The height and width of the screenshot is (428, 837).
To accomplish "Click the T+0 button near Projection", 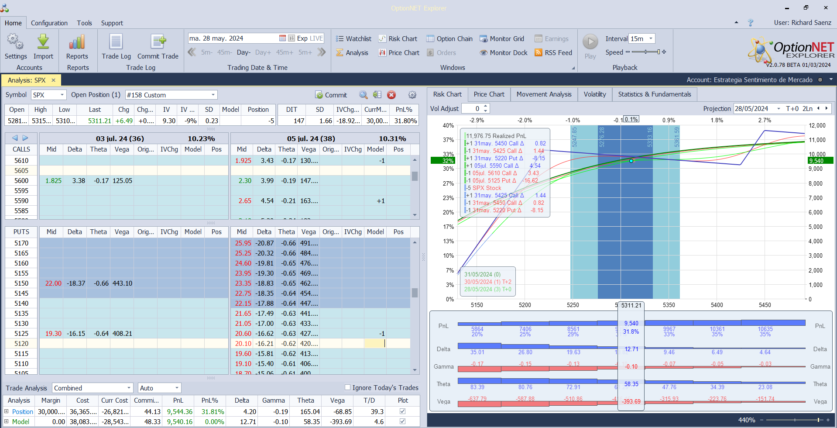I will pos(792,109).
